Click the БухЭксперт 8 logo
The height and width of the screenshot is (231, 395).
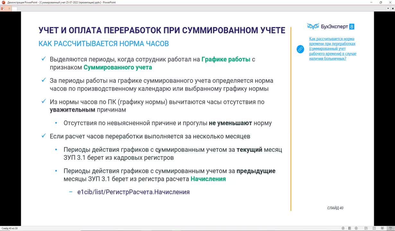click(330, 27)
